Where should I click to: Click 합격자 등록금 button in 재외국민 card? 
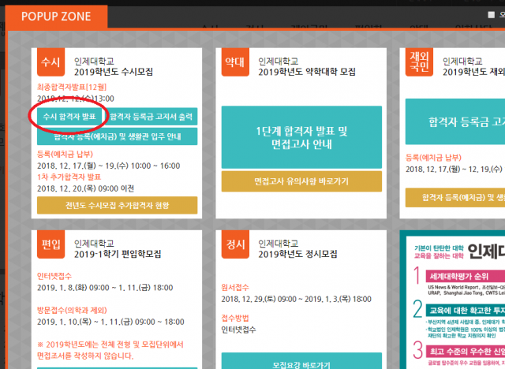click(x=455, y=121)
